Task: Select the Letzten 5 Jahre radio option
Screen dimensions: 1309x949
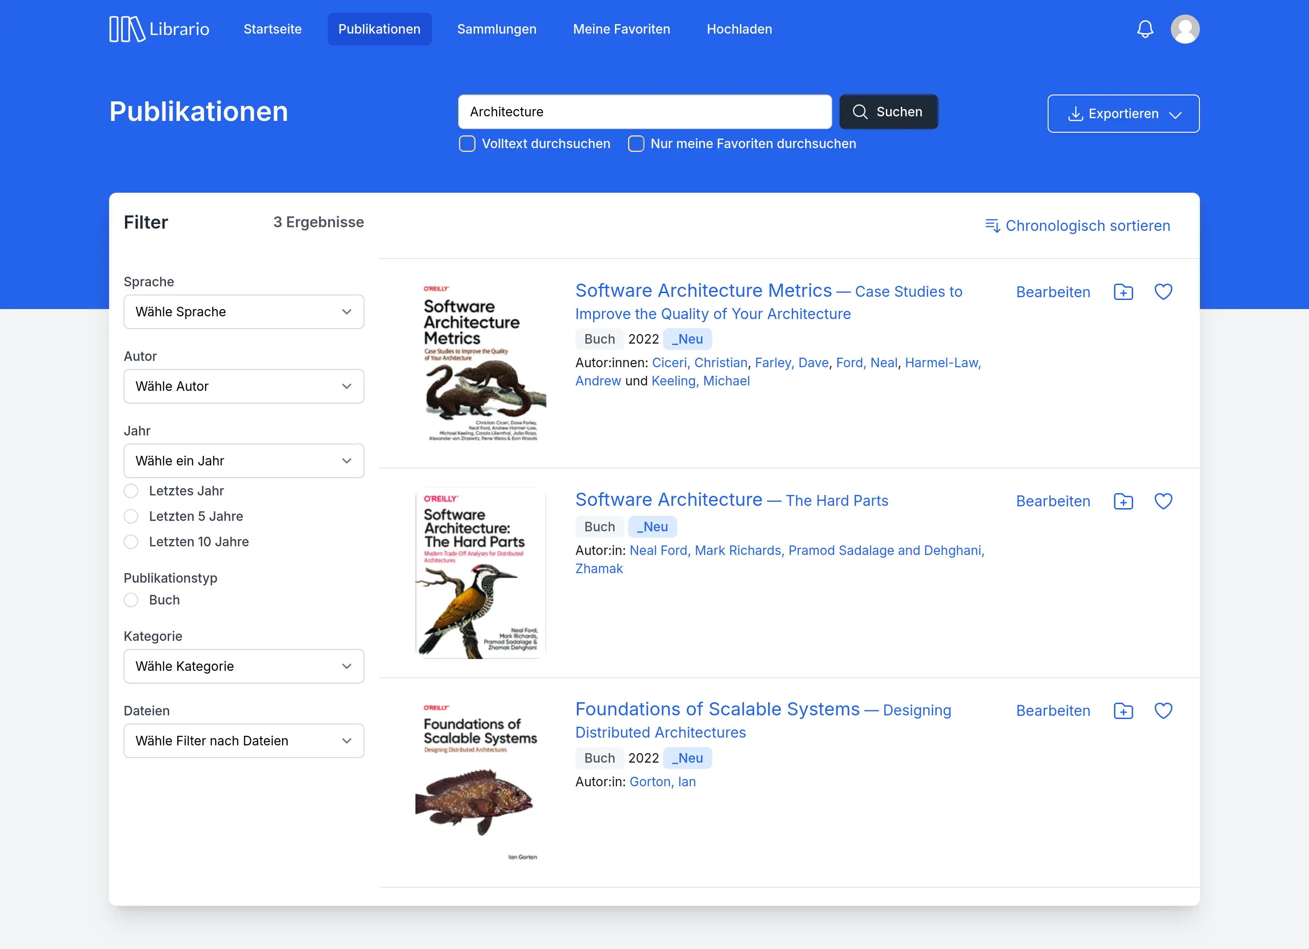Action: click(131, 516)
